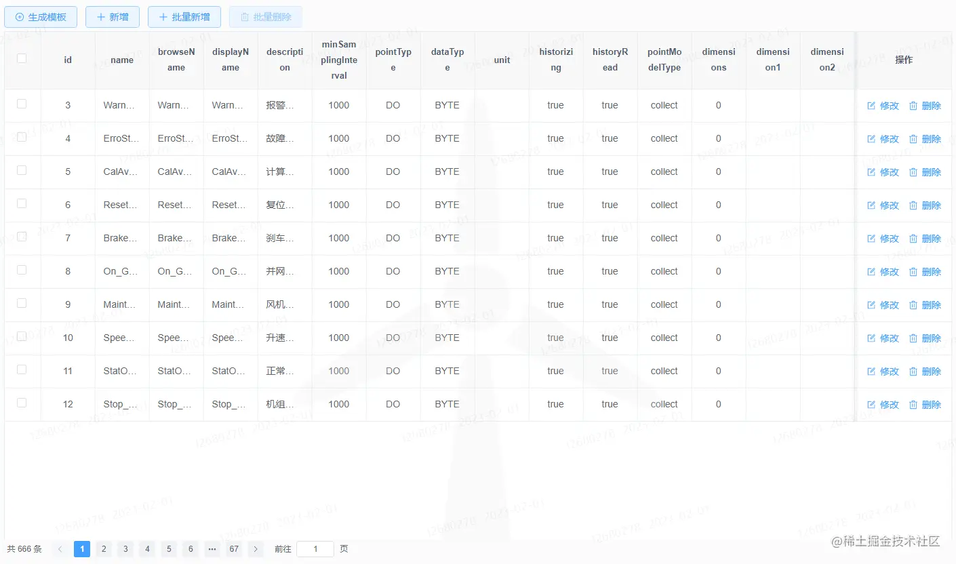Click the trash icon in row id 6
956x564 pixels.
tap(913, 205)
